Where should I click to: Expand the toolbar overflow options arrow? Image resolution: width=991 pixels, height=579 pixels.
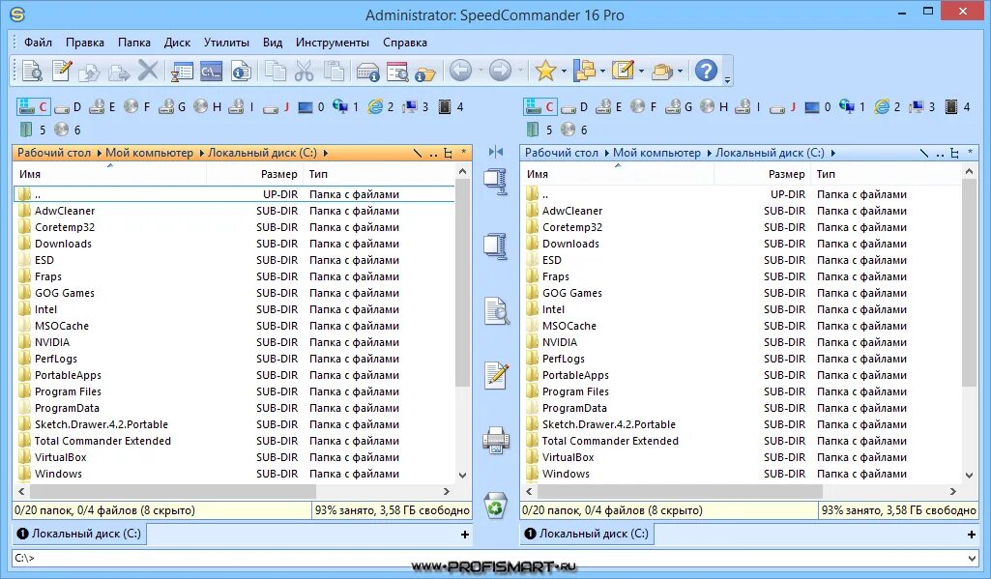pyautogui.click(x=727, y=80)
